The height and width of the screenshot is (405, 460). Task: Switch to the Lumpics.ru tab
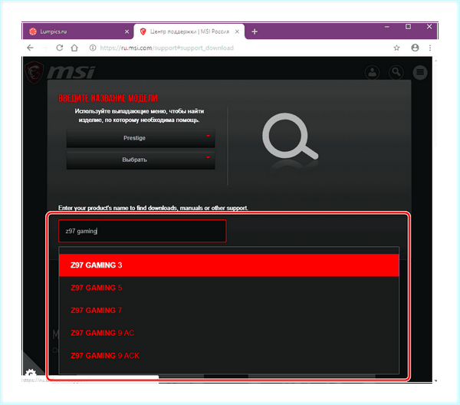79,31
